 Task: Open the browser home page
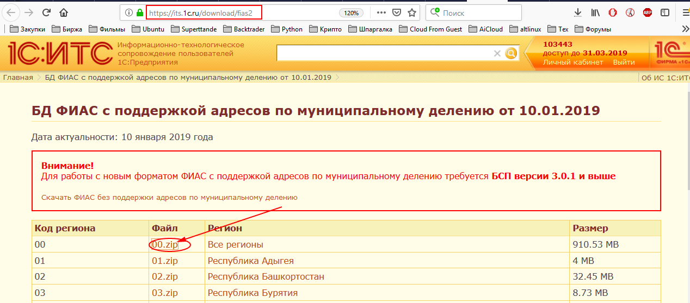coord(64,12)
